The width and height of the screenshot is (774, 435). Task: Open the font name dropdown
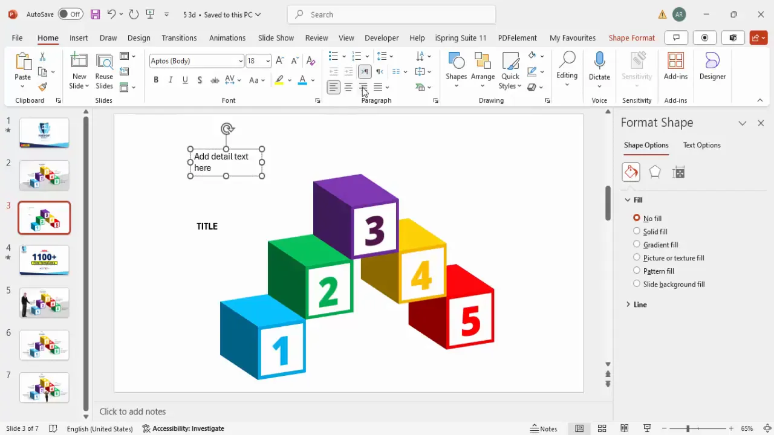241,61
